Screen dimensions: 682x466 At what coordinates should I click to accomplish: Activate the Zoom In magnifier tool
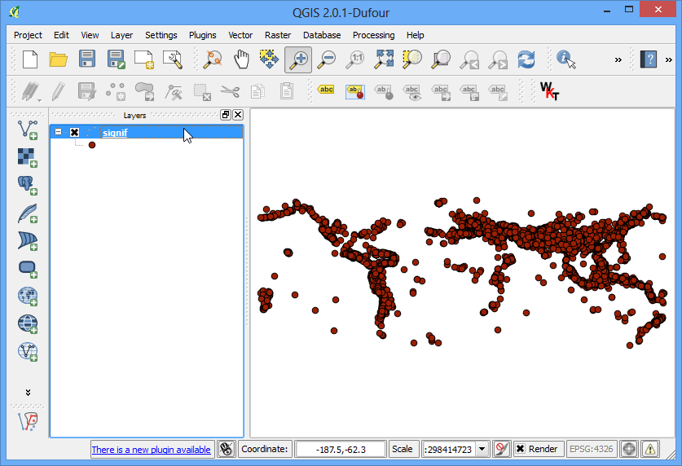(x=298, y=59)
